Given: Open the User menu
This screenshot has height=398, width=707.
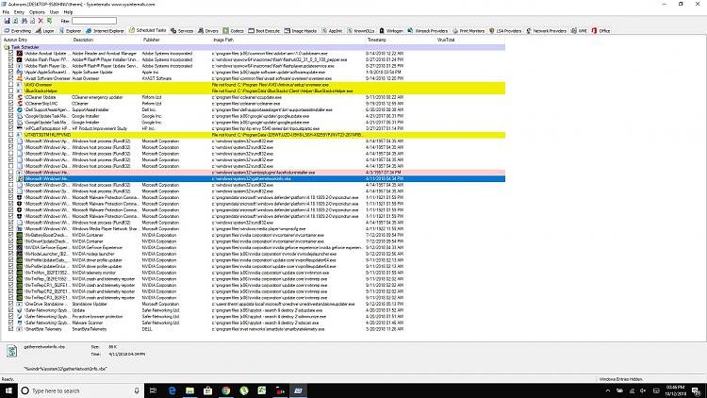Looking at the screenshot, I should pos(54,12).
